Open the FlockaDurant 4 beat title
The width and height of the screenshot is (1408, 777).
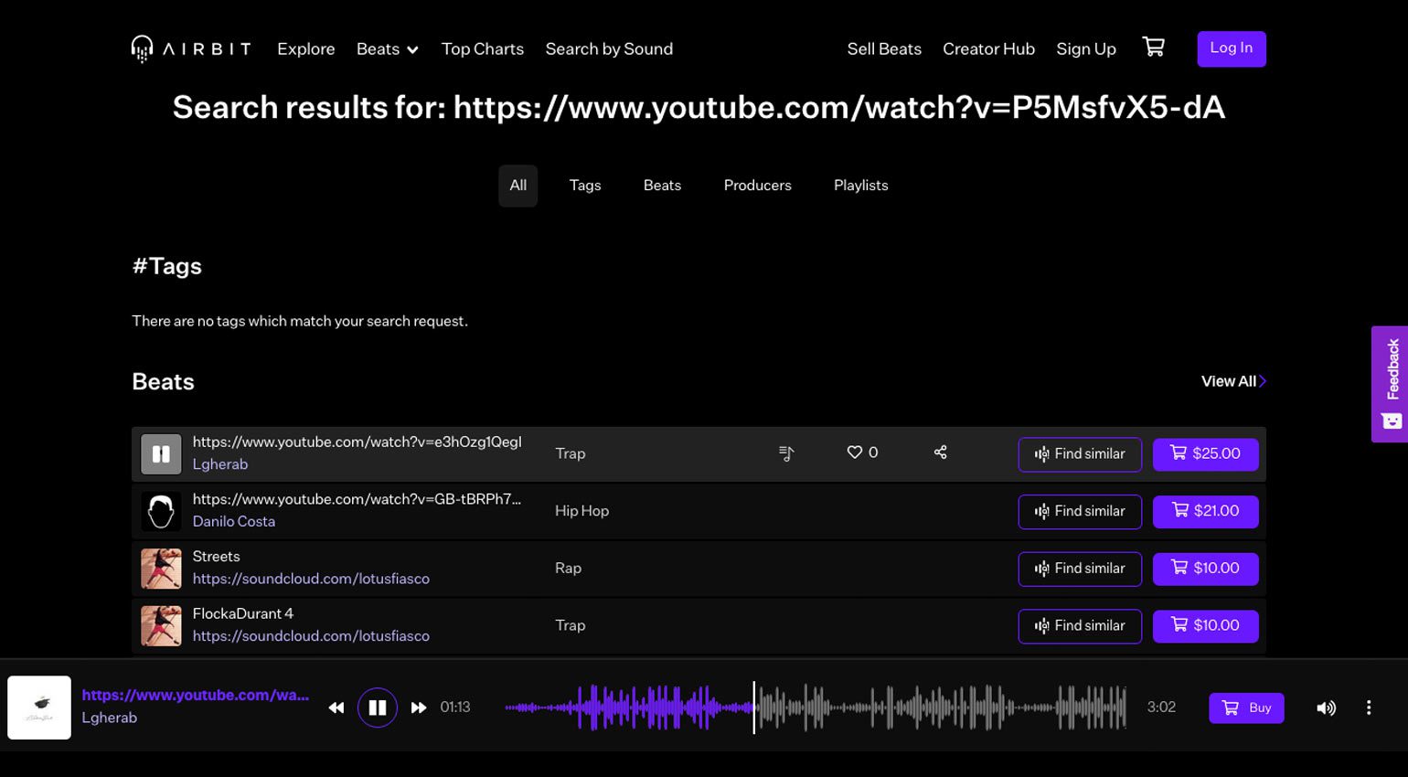[243, 613]
